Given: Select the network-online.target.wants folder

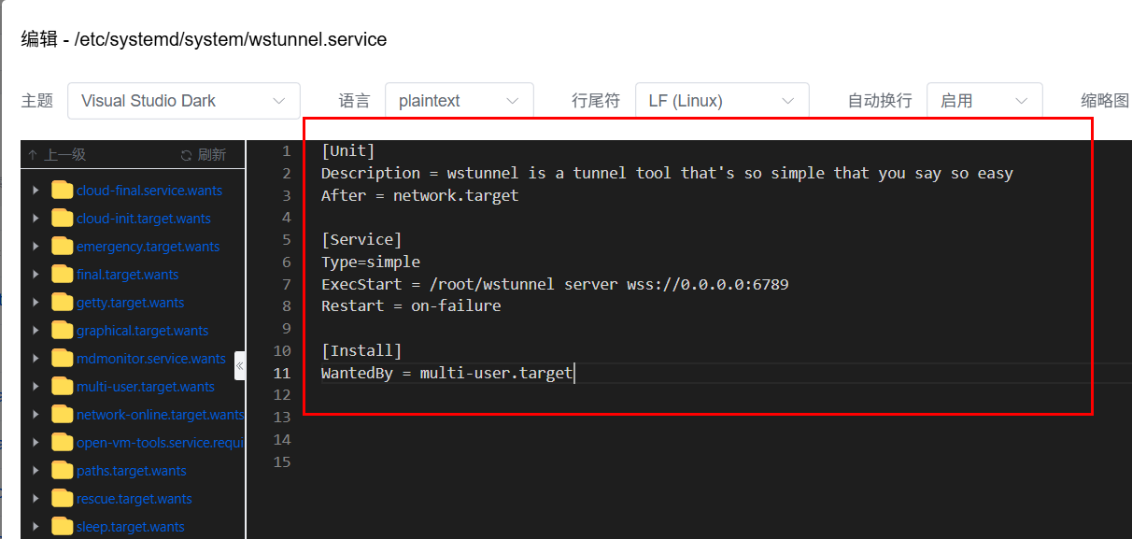Looking at the screenshot, I should (159, 415).
